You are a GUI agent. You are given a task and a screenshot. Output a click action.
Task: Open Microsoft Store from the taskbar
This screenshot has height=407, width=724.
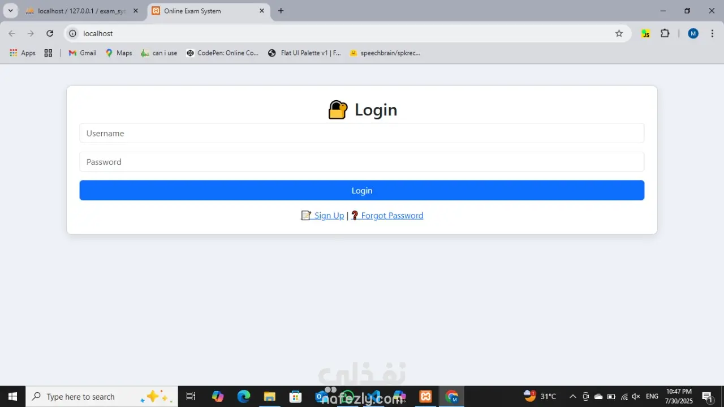(x=295, y=396)
